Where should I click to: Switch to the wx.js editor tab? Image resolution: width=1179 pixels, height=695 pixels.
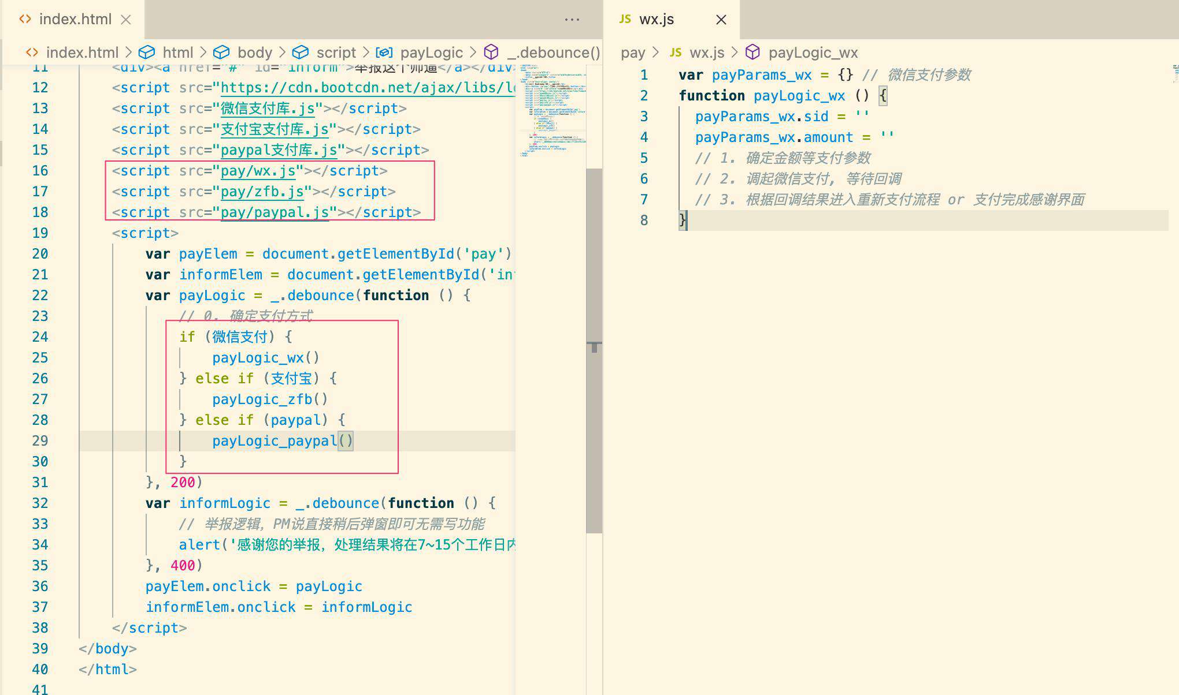pyautogui.click(x=672, y=20)
